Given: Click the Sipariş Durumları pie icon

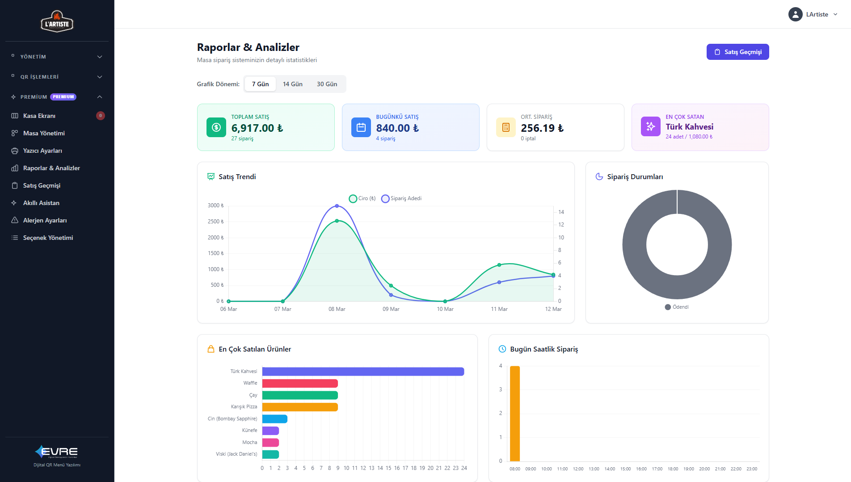Looking at the screenshot, I should (599, 176).
